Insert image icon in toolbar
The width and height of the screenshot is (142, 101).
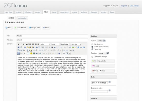73,47
